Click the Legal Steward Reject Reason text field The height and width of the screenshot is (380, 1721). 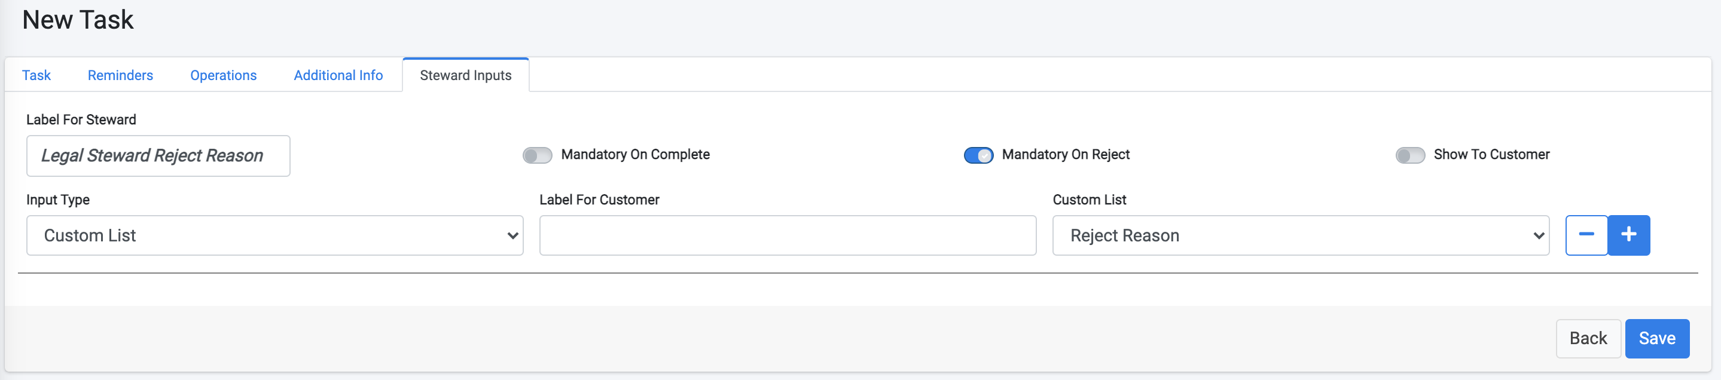(x=158, y=155)
